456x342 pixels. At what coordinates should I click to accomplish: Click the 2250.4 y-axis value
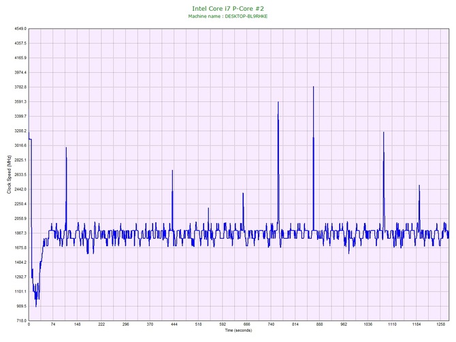pos(20,204)
